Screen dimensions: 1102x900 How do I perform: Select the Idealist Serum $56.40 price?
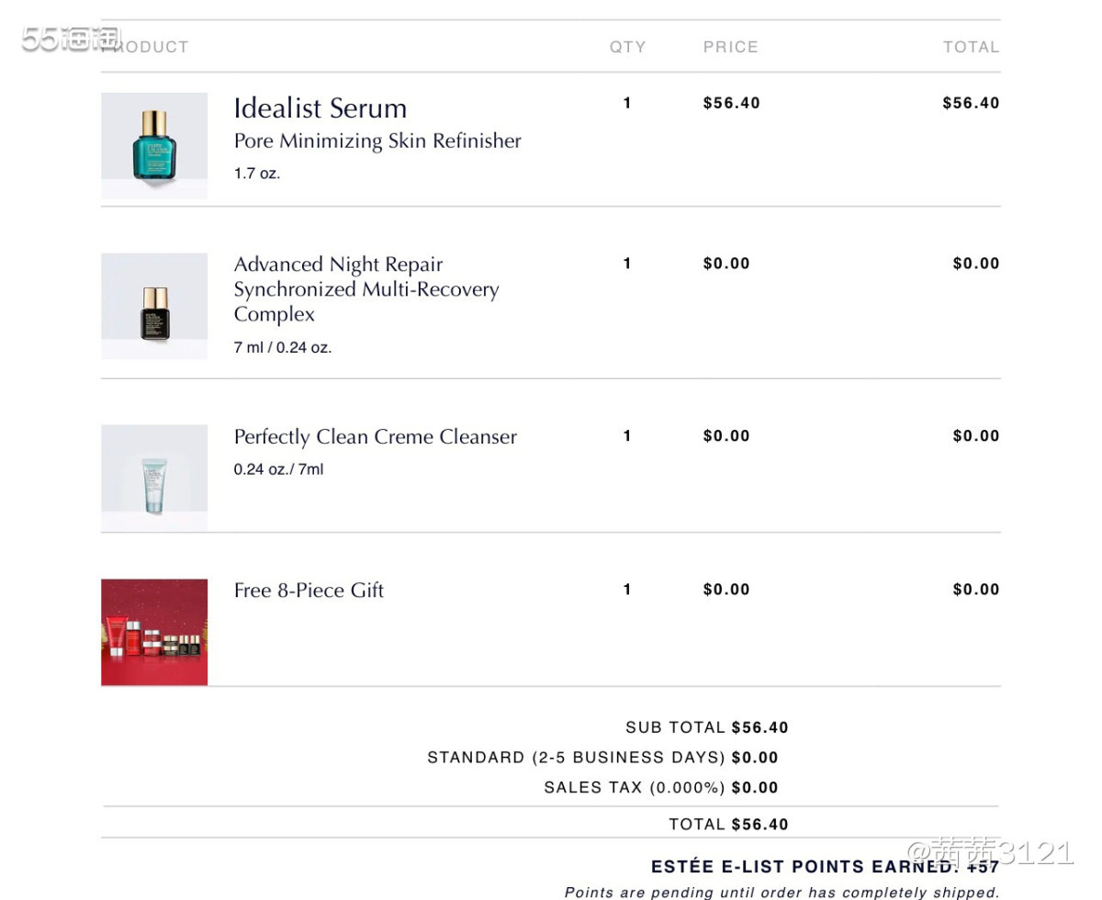click(732, 103)
